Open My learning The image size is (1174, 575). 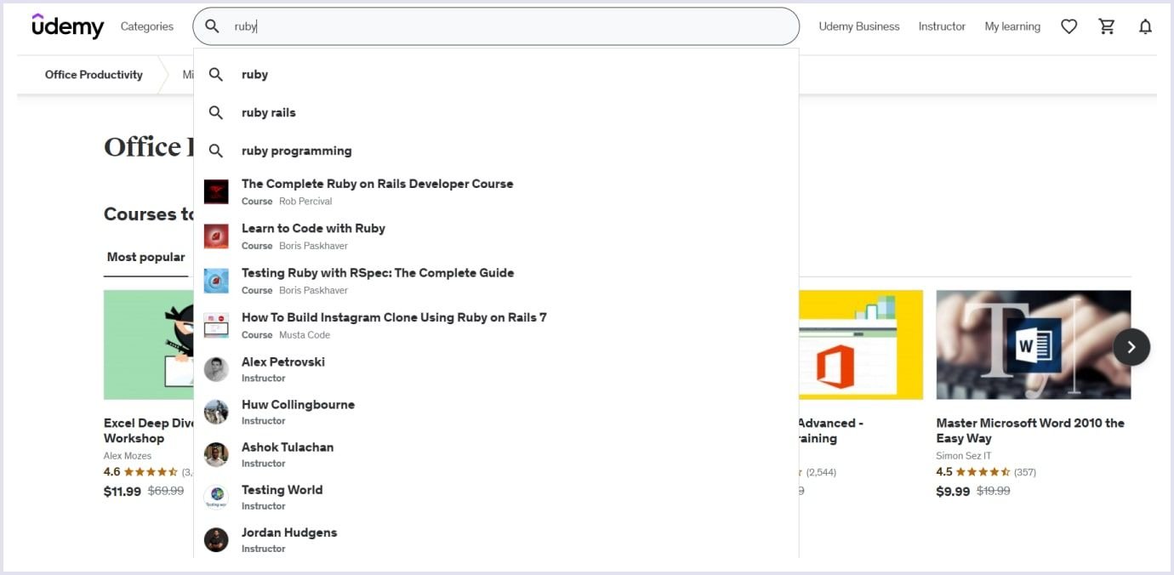coord(1012,26)
